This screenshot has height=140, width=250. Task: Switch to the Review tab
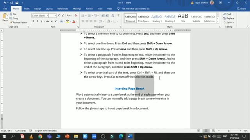click(89, 9)
